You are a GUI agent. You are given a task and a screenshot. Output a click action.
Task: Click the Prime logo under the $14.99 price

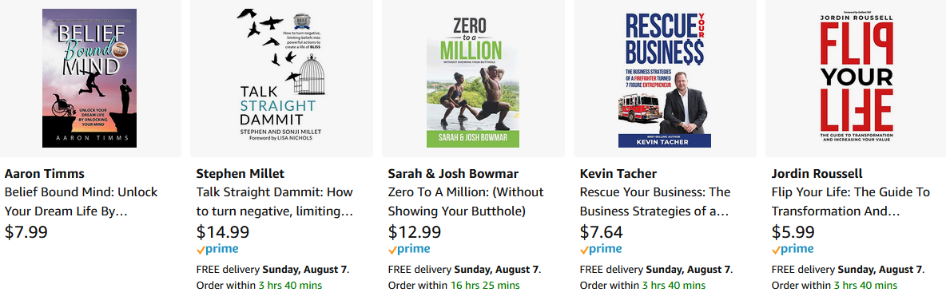click(x=217, y=250)
